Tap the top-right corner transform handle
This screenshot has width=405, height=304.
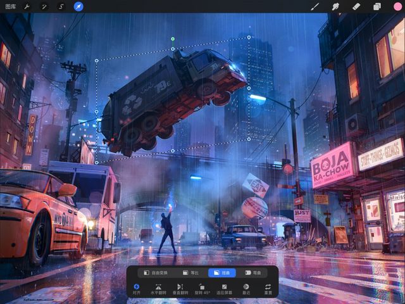click(249, 37)
